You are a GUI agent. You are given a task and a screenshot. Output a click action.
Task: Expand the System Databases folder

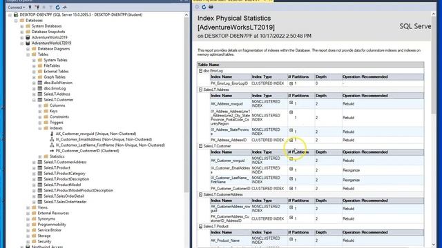pos(22,26)
